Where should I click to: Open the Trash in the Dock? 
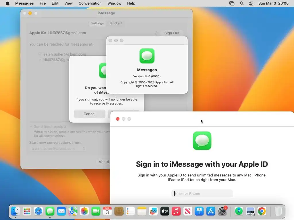coord(278,211)
